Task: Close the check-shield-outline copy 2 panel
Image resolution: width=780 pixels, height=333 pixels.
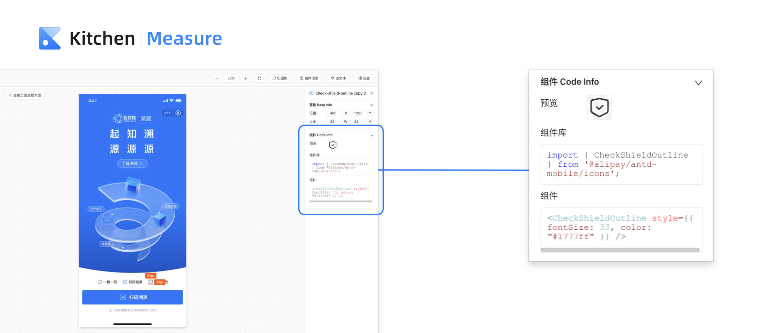Action: click(372, 93)
